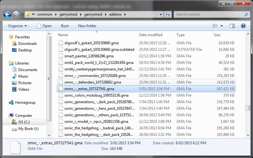Open the recent locations dropdown arrow
The image size is (253, 158).
coord(22,15)
